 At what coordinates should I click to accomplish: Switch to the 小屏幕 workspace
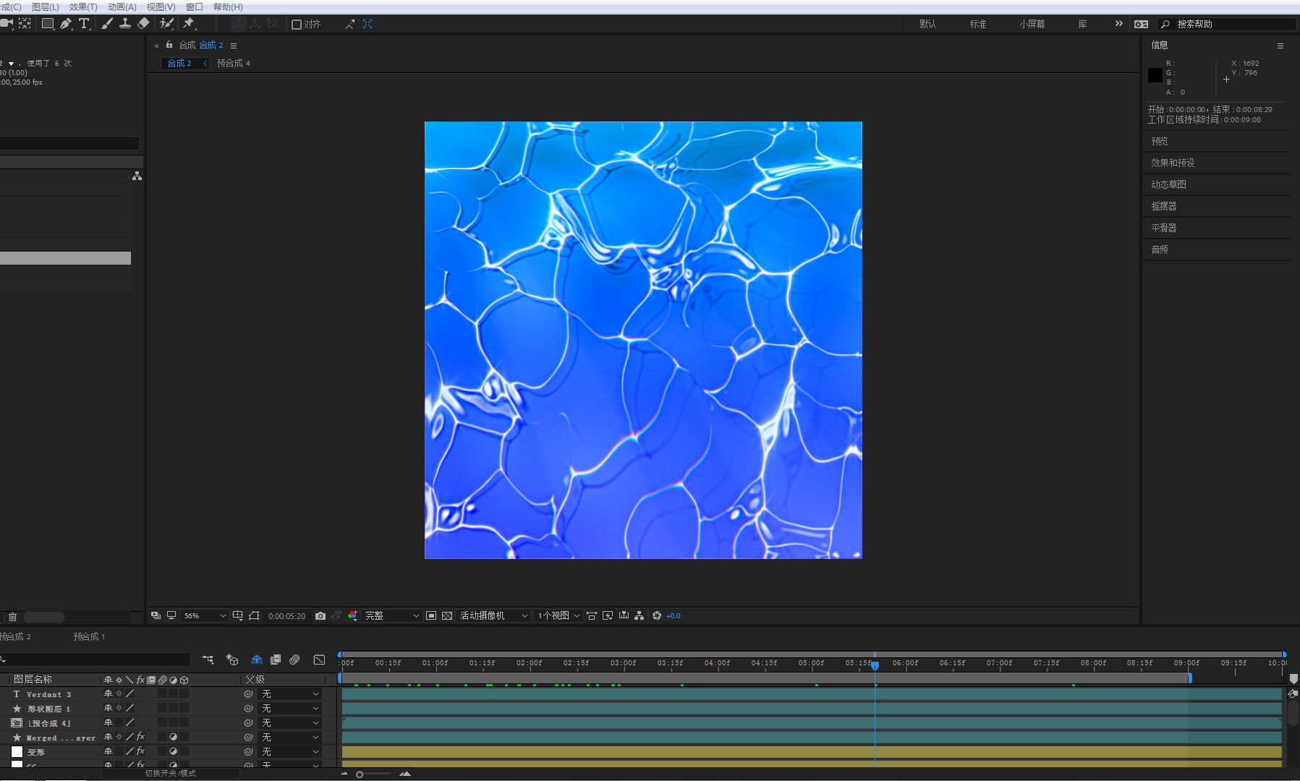coord(1032,24)
